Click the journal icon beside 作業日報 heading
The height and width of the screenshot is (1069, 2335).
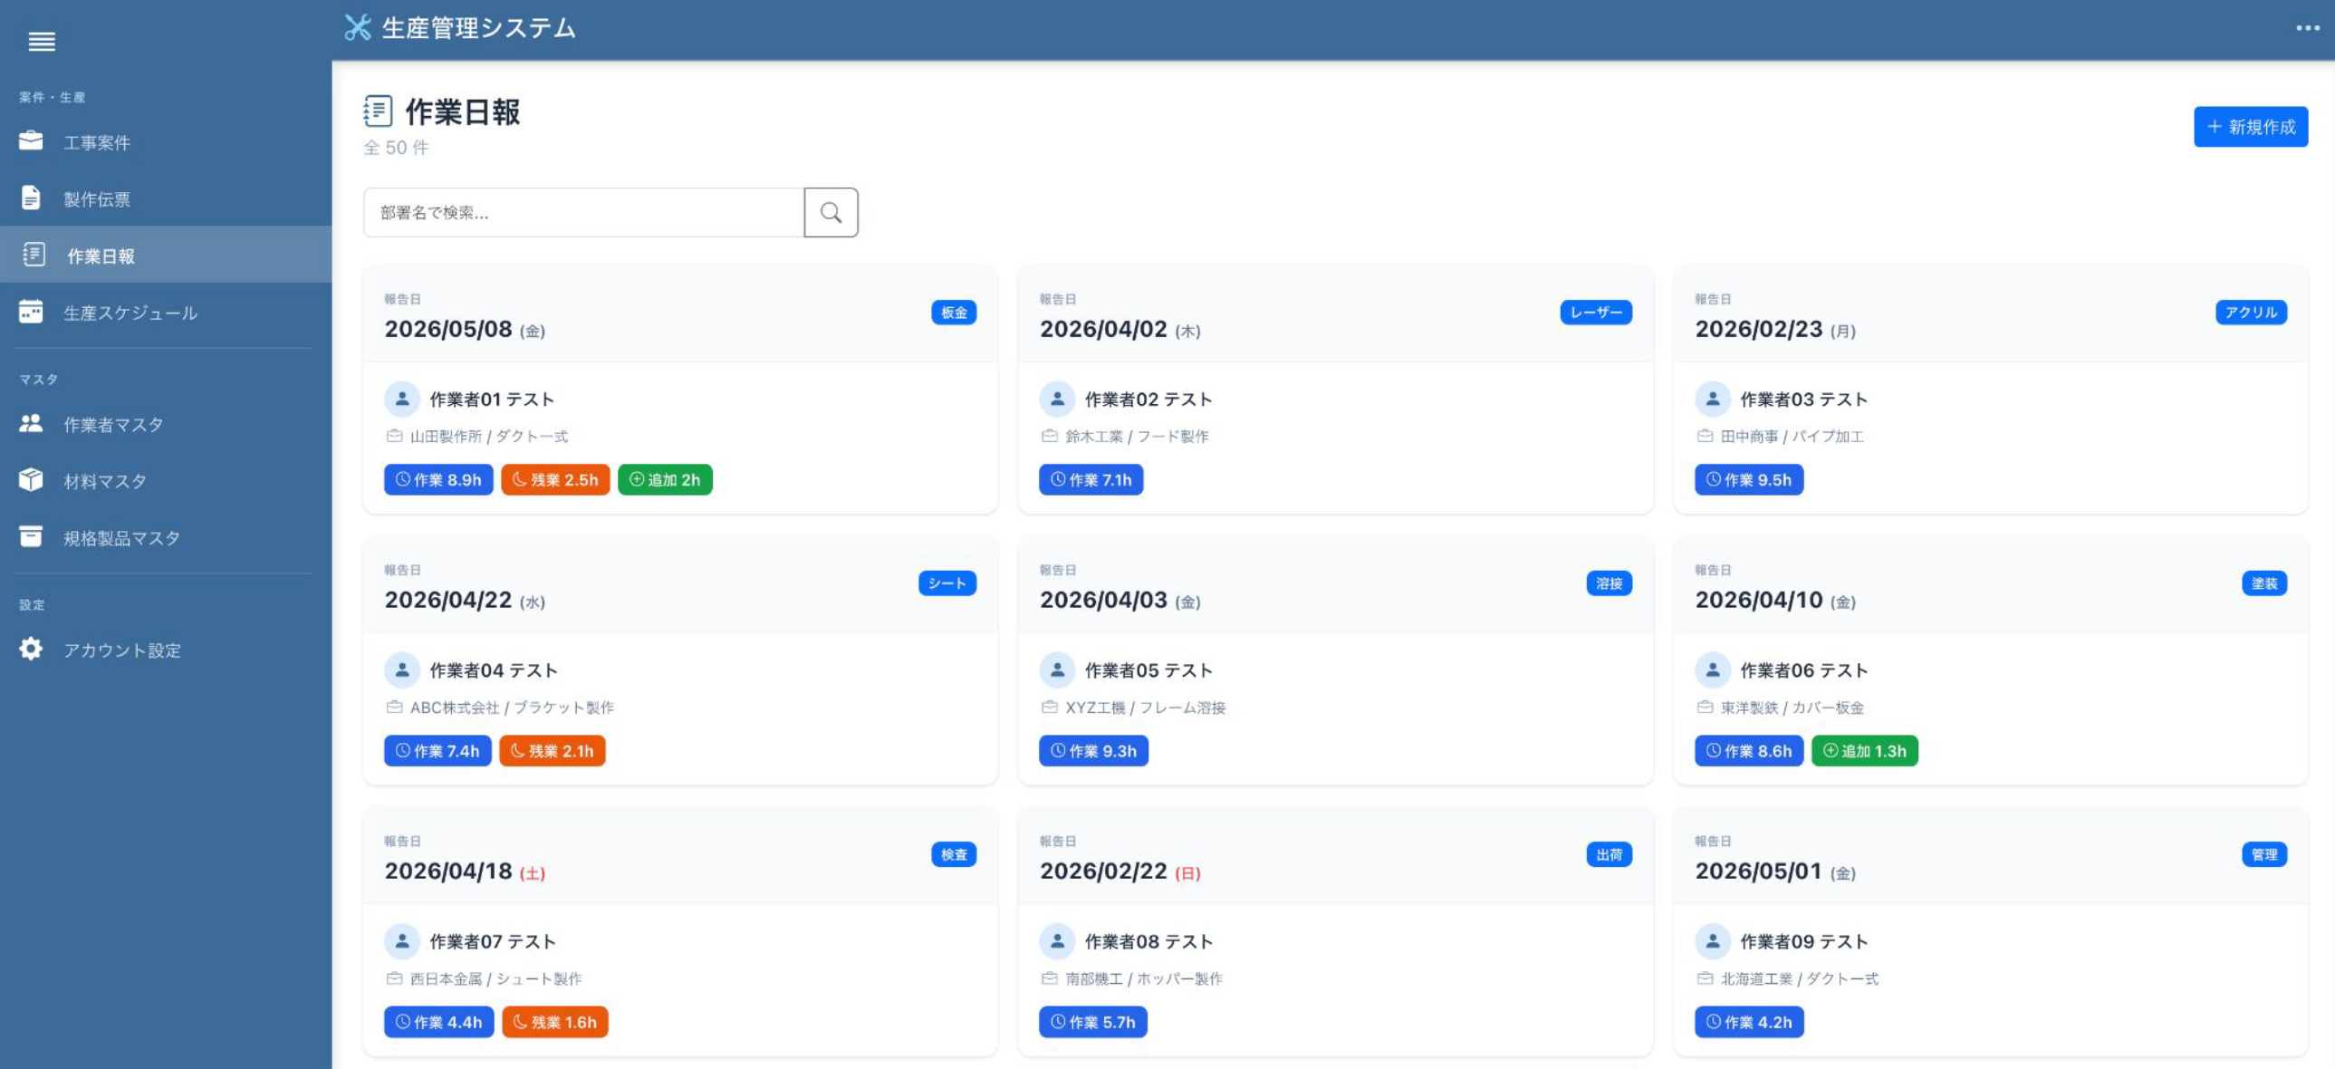(x=378, y=111)
